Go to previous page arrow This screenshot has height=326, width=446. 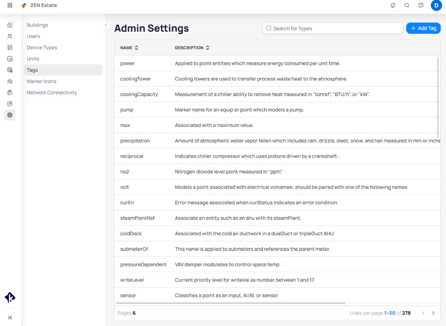pyautogui.click(x=423, y=313)
